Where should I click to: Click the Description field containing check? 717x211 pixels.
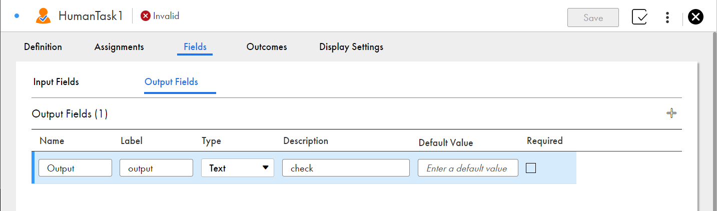(346, 168)
